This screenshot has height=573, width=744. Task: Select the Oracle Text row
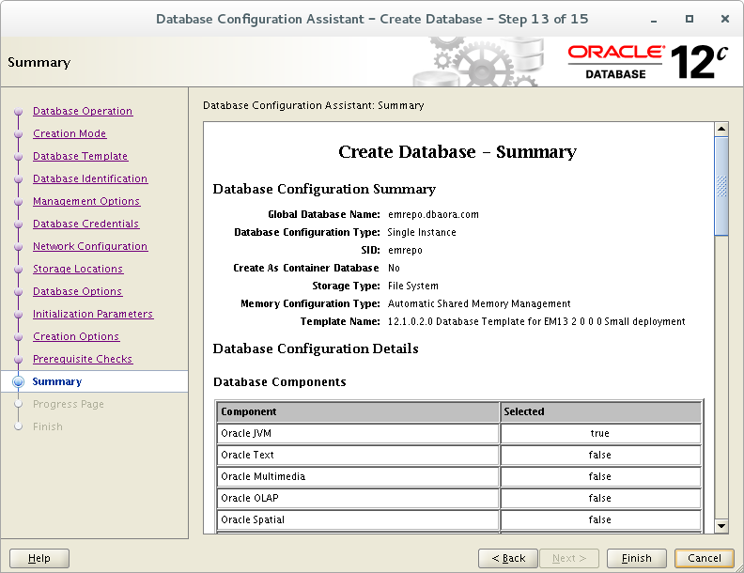pyautogui.click(x=458, y=455)
